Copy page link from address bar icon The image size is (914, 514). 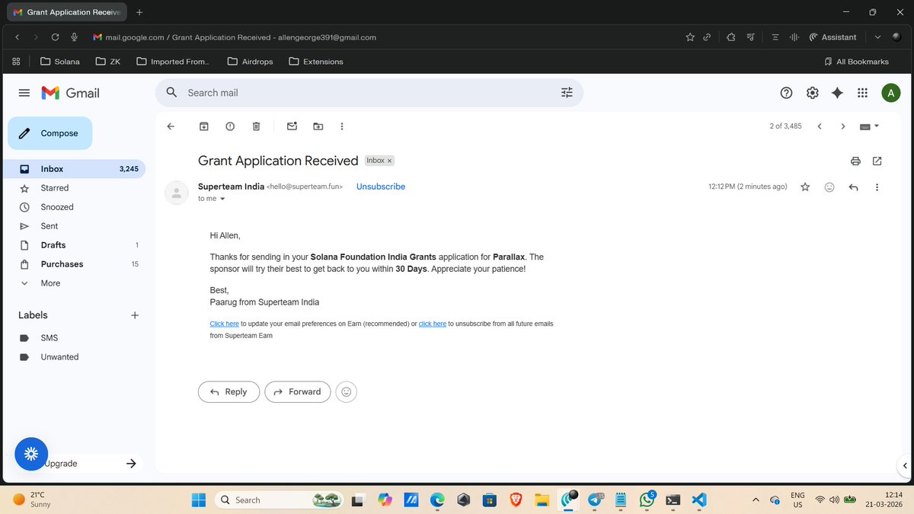(x=708, y=37)
